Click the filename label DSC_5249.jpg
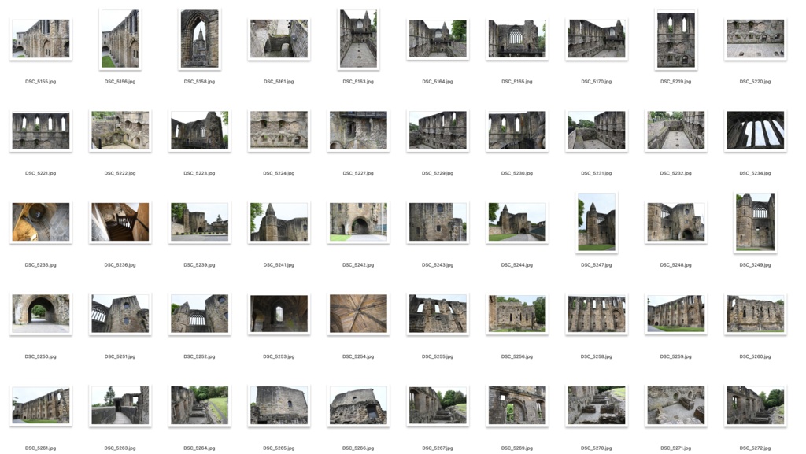The height and width of the screenshot is (454, 806). point(754,264)
